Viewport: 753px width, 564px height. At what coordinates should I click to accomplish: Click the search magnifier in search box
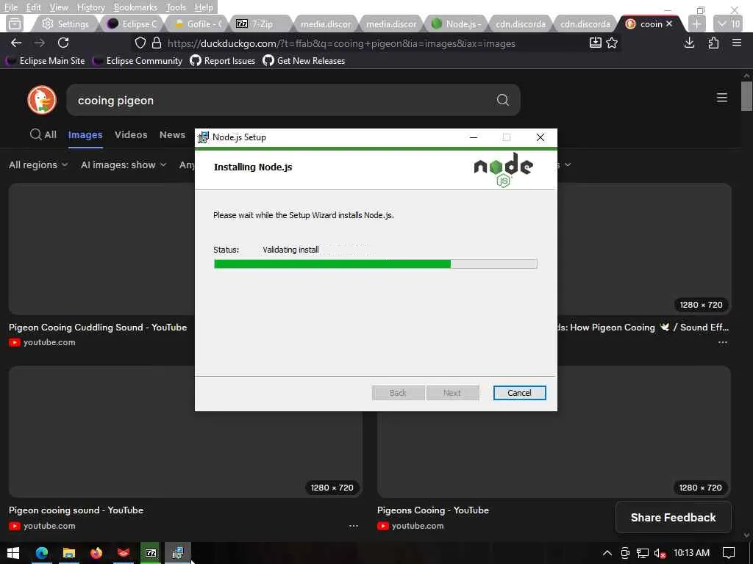click(x=502, y=100)
